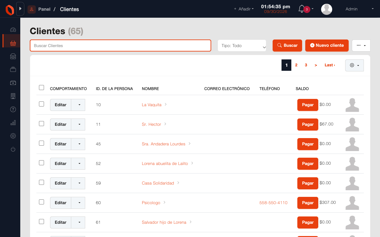Open the inbox tray sidebar icon
380x237 pixels.
(13, 56)
